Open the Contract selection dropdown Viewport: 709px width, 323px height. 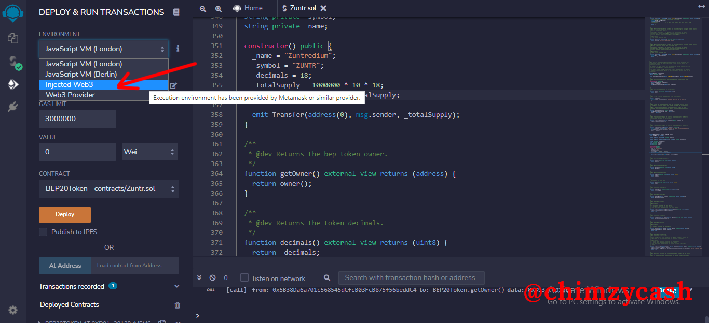coord(109,188)
